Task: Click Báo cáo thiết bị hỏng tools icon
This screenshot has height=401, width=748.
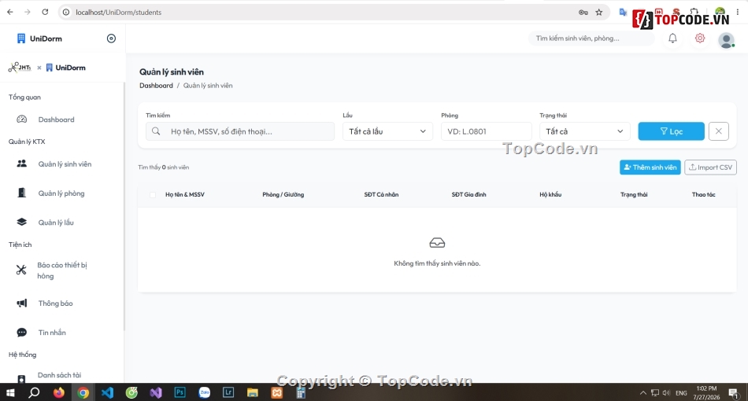Action: [x=21, y=270]
